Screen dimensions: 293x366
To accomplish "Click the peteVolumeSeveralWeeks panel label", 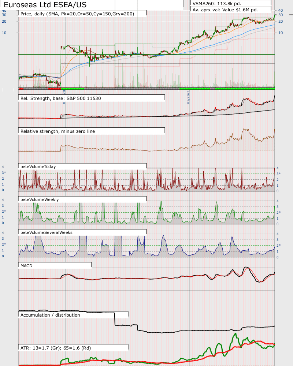I will click(x=47, y=232).
